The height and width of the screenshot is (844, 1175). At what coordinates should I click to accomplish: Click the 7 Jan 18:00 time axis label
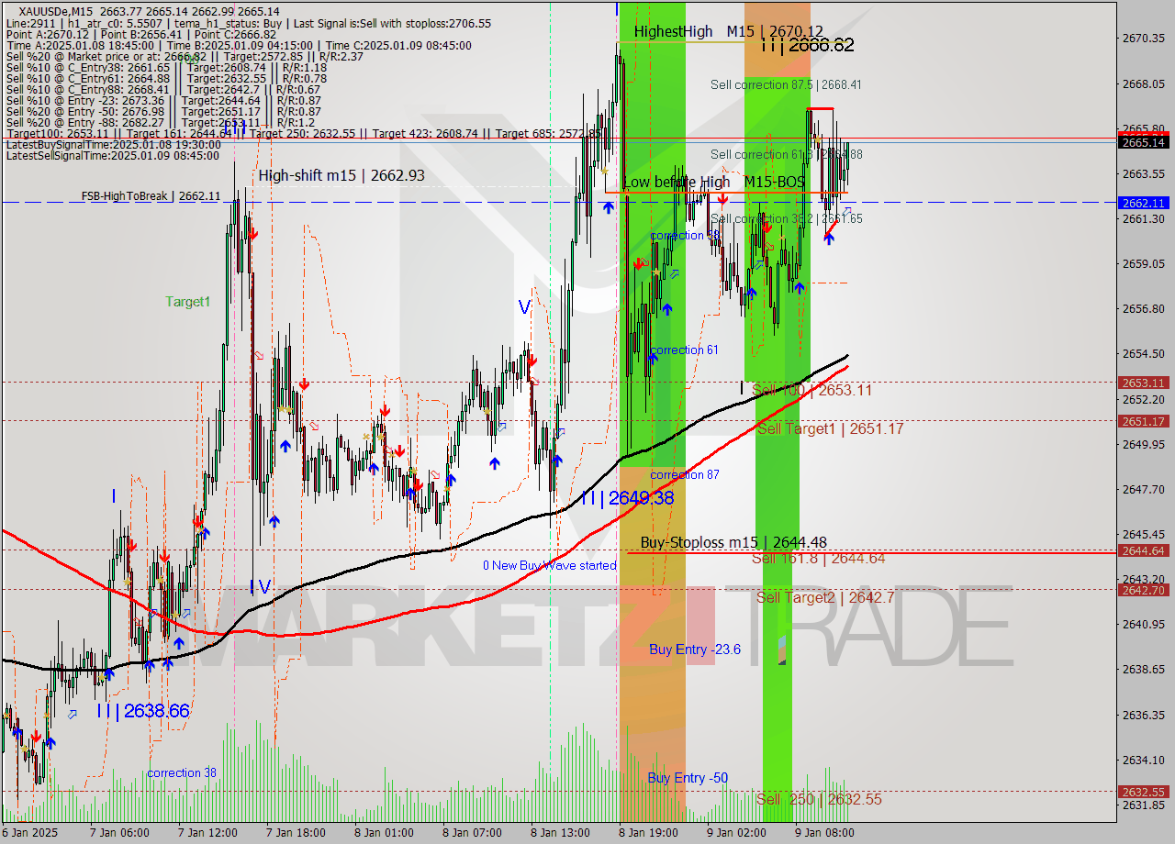point(296,833)
